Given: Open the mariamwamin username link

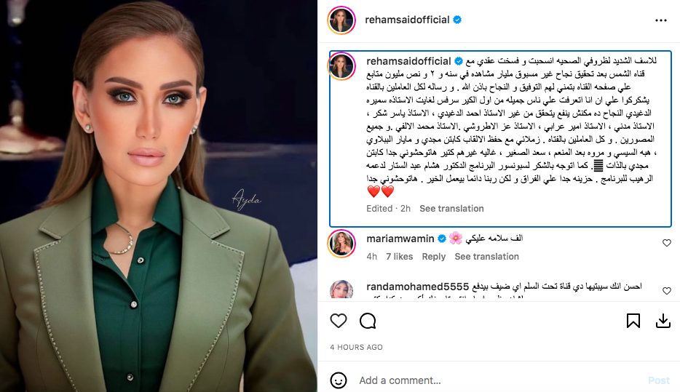Looking at the screenshot, I should [400, 239].
